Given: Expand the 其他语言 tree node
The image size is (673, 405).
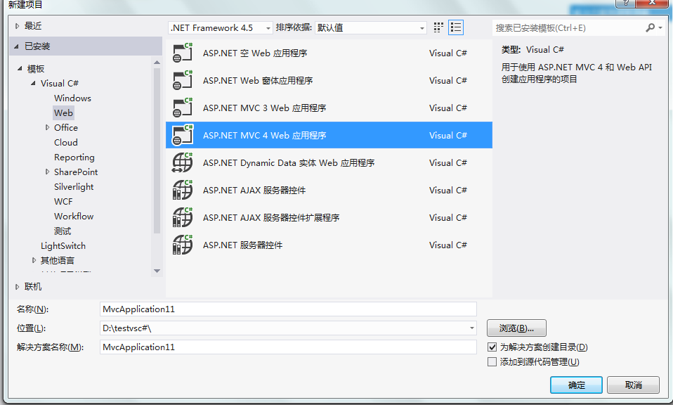Looking at the screenshot, I should pyautogui.click(x=34, y=260).
